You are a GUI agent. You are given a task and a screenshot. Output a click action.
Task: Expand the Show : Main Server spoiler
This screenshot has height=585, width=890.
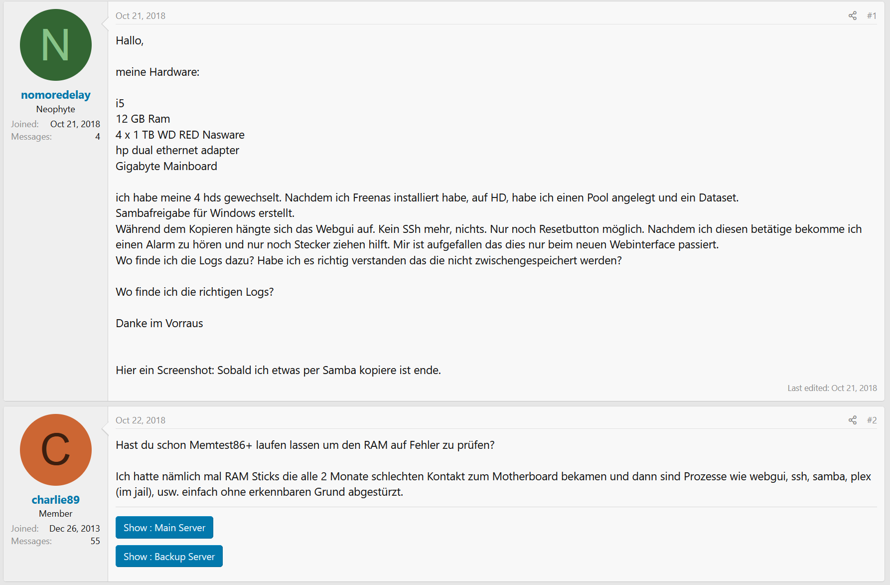pyautogui.click(x=164, y=528)
